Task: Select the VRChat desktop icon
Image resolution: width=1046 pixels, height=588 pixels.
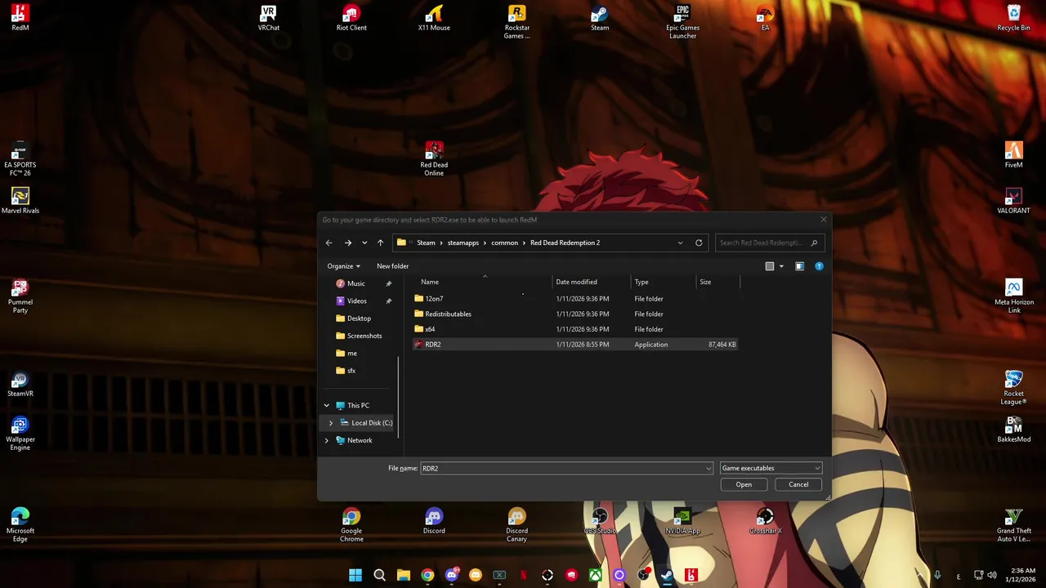Action: (269, 18)
